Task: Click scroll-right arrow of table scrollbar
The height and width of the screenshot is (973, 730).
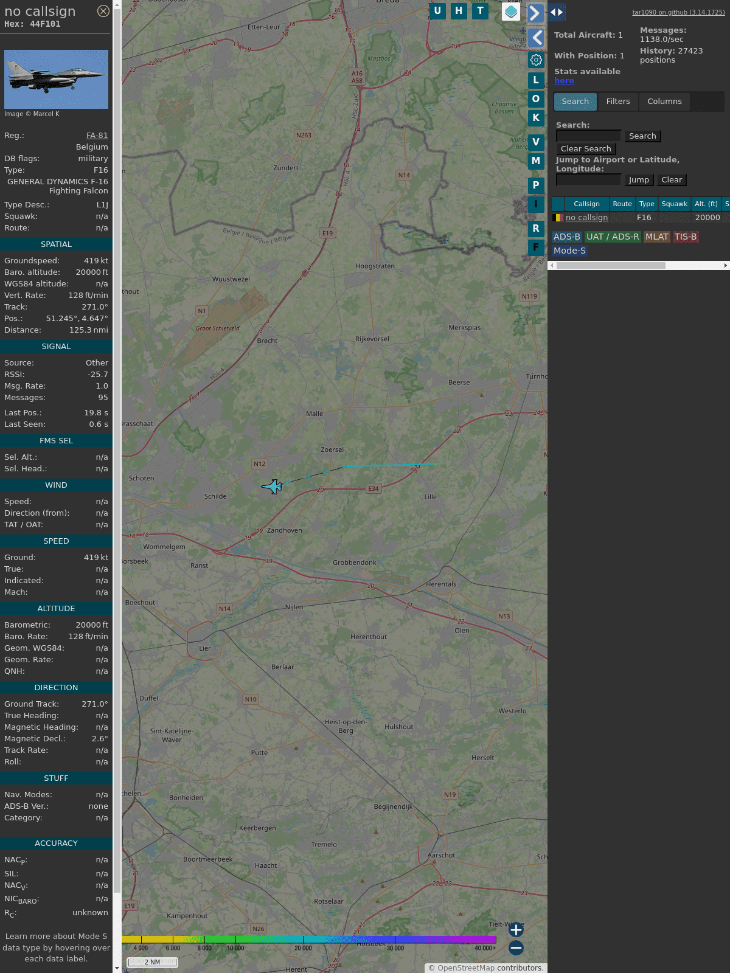Action: point(726,265)
